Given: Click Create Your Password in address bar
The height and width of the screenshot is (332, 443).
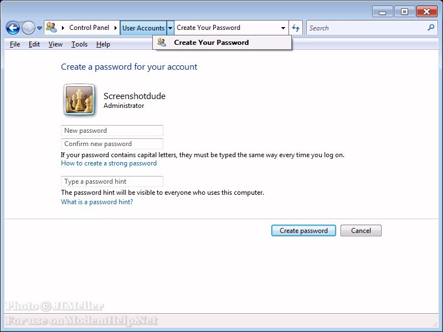Looking at the screenshot, I should [209, 28].
